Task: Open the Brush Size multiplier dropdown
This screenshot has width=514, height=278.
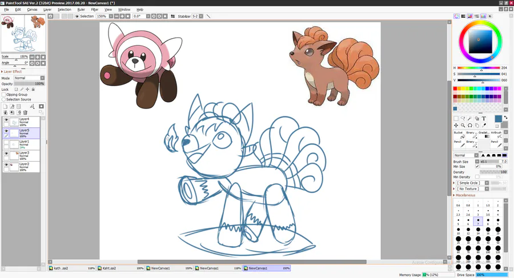Action: coord(477,162)
